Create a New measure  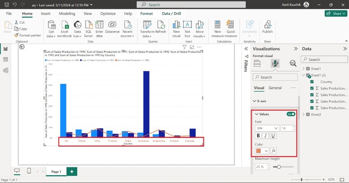pyautogui.click(x=218, y=29)
